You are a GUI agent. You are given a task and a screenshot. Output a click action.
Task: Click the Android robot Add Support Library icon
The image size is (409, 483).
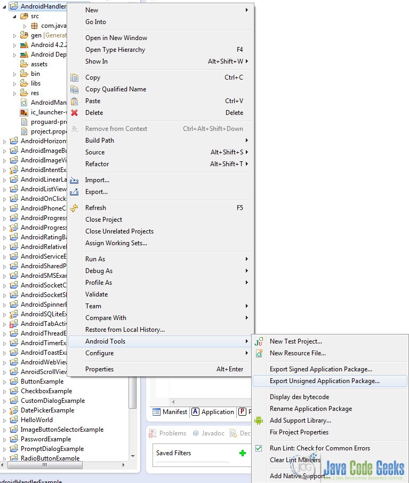pos(259,420)
